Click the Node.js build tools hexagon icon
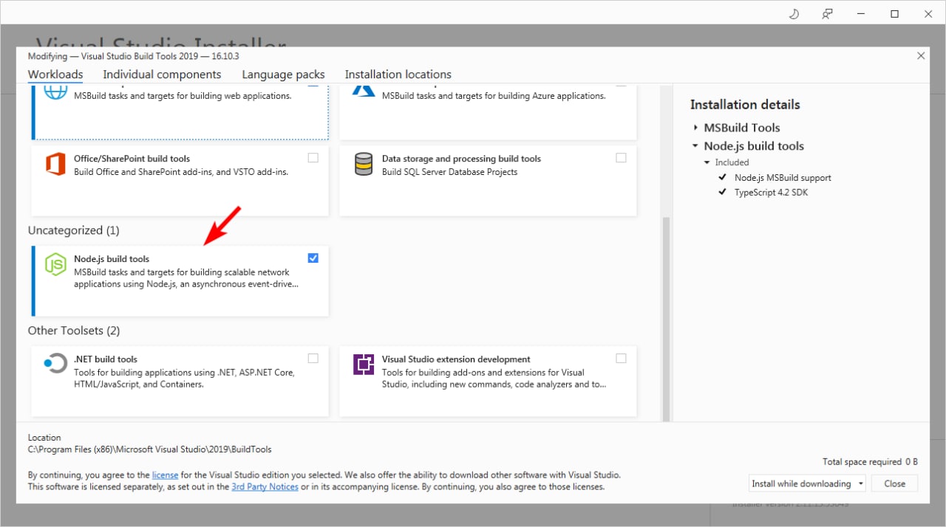 [x=56, y=264]
